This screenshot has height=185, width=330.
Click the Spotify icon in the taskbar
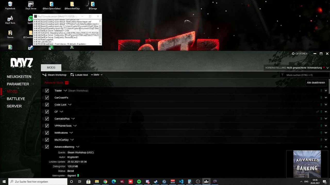point(139,182)
